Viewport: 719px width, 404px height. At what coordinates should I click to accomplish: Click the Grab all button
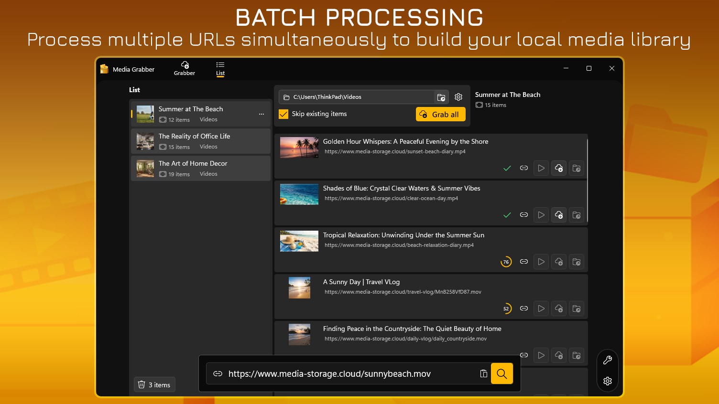[441, 115]
